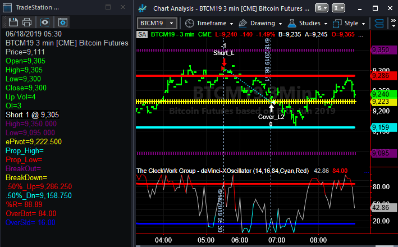
Task: Click the yellow 9,223 pivot price label
Action: [x=383, y=102]
